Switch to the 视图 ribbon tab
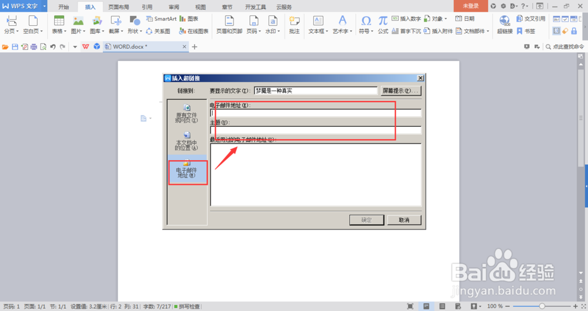The height and width of the screenshot is (311, 588). coord(201,6)
